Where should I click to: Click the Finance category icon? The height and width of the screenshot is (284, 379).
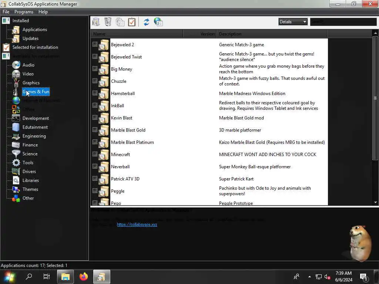[16, 145]
